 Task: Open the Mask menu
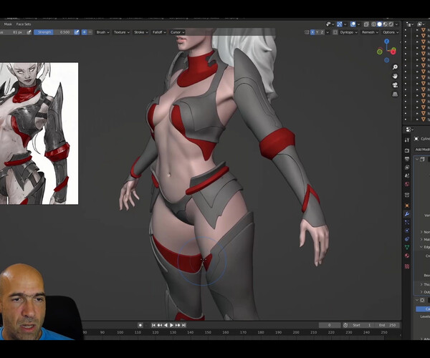(8, 24)
